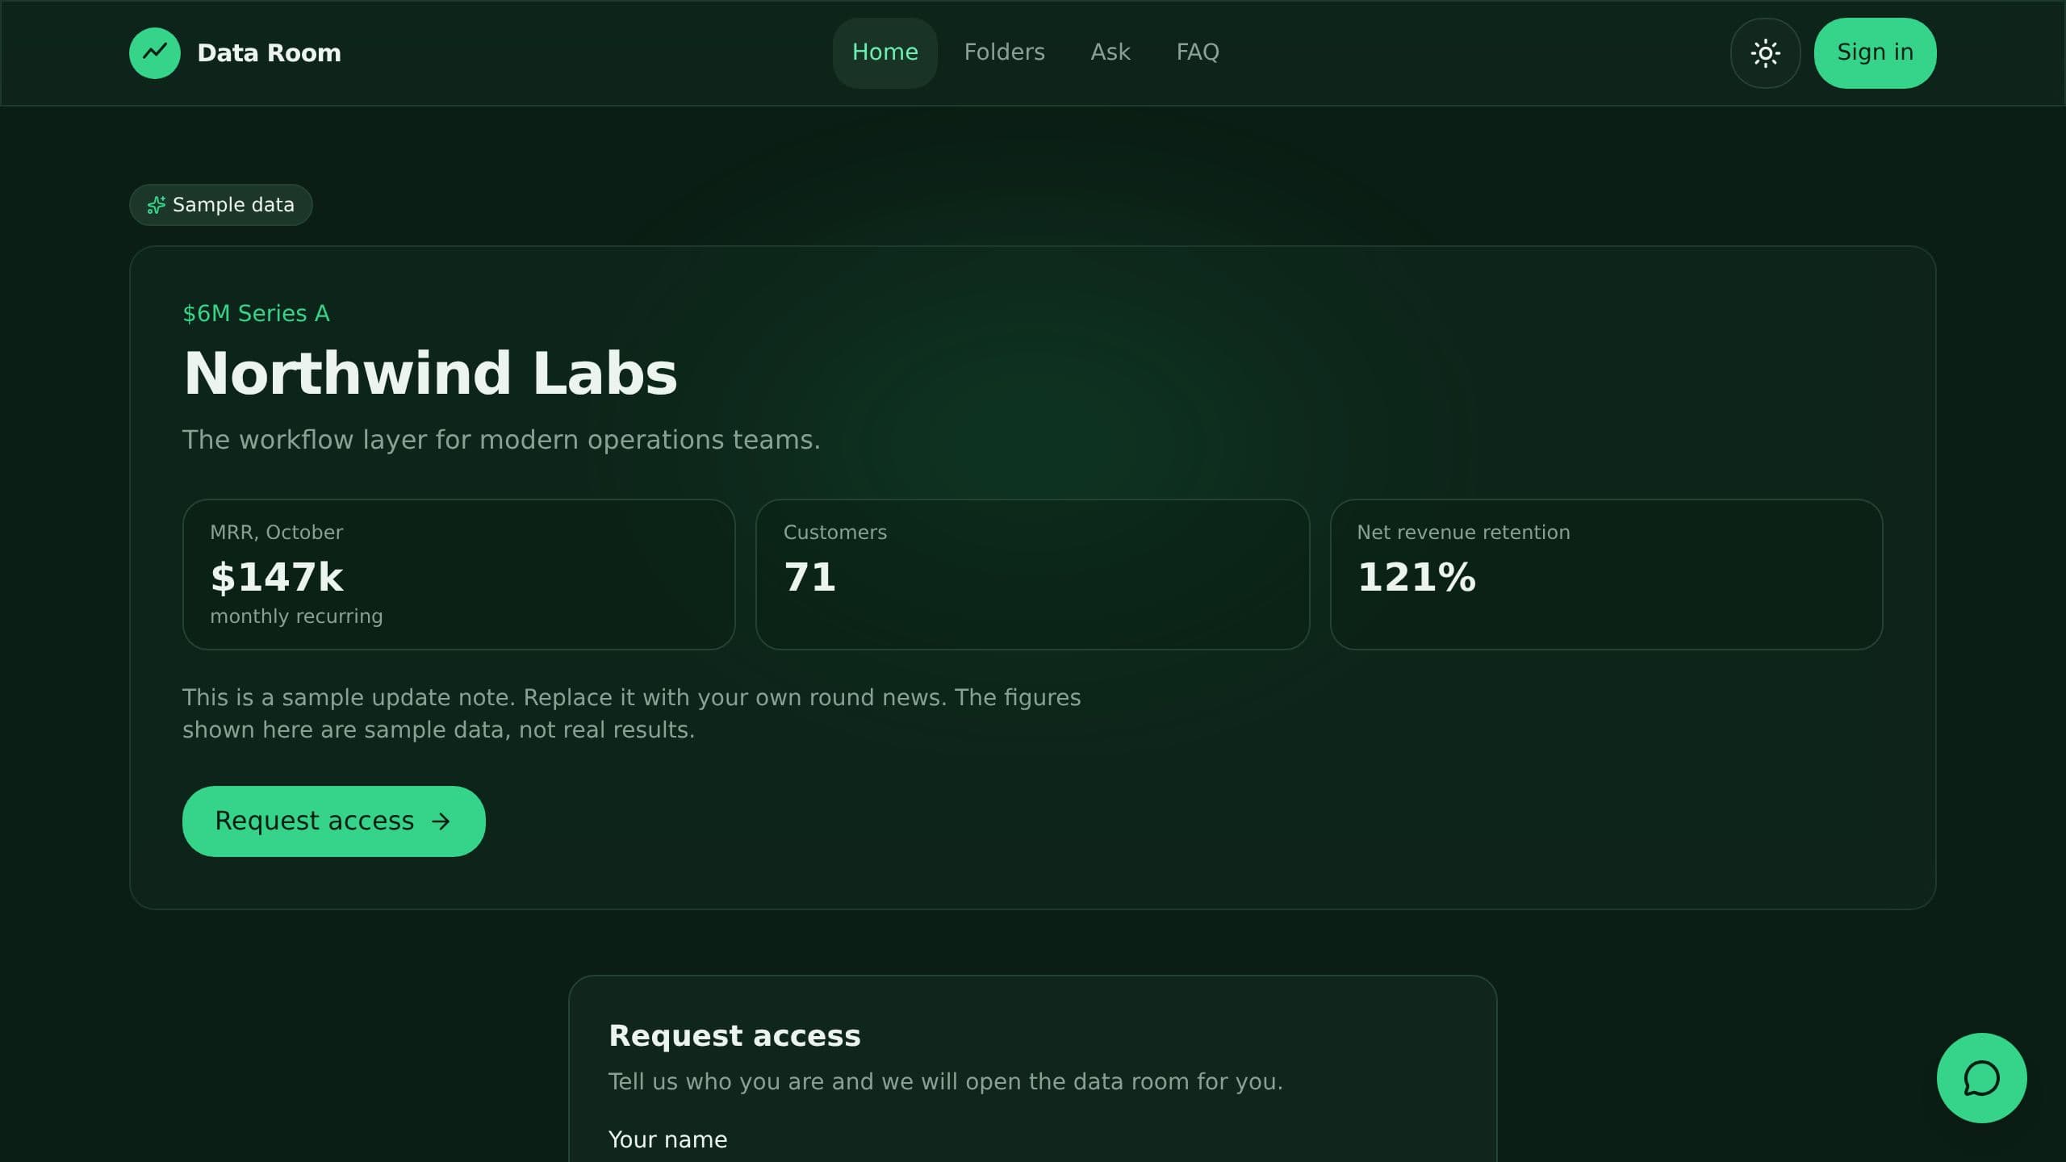Open the chat bubble floating button

pos(1981,1078)
